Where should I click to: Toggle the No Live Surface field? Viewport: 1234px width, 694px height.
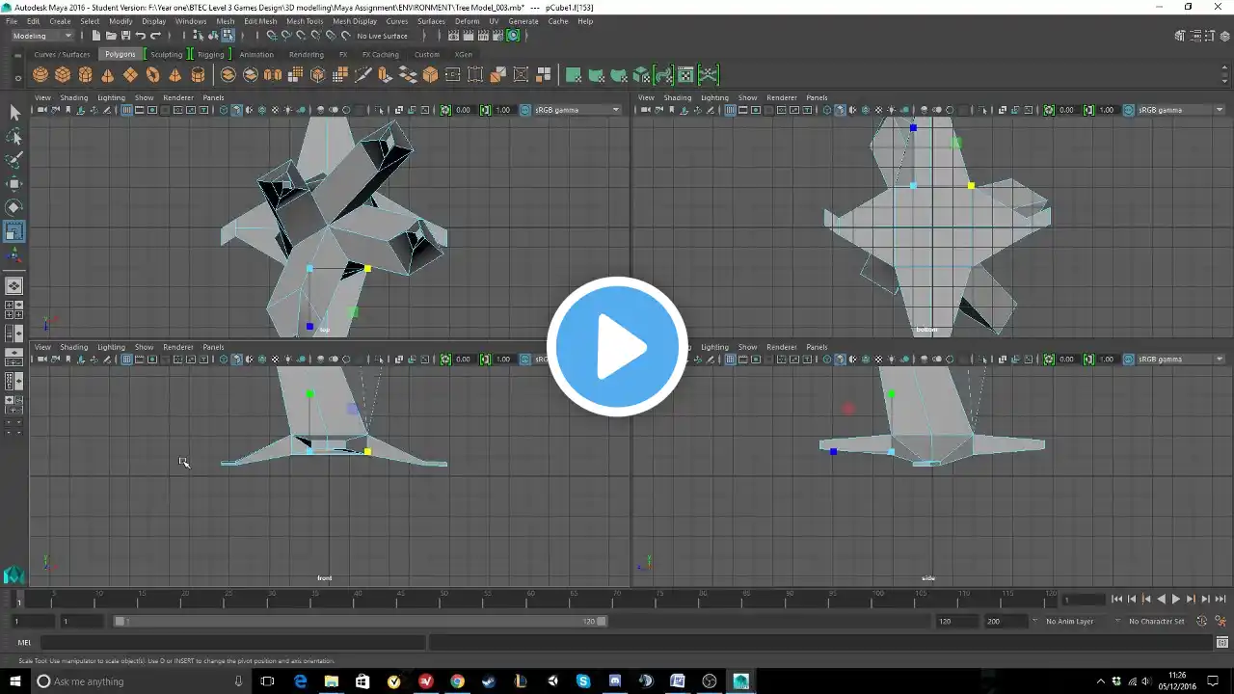click(383, 36)
